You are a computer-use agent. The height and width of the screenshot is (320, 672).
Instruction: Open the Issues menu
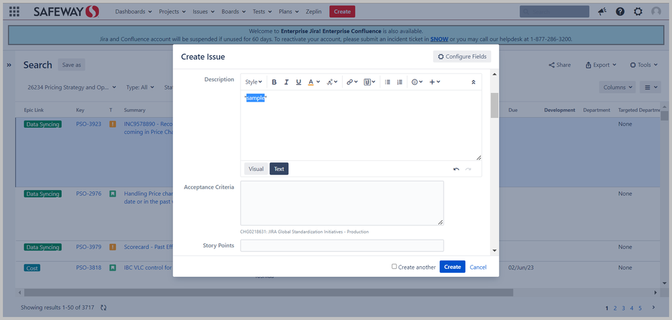203,11
